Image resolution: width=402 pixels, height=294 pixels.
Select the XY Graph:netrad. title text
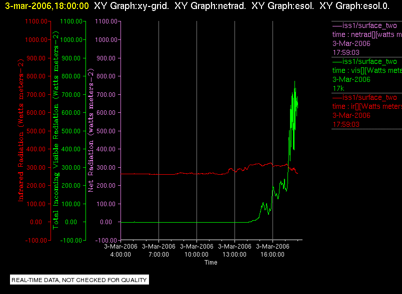pyautogui.click(x=210, y=5)
